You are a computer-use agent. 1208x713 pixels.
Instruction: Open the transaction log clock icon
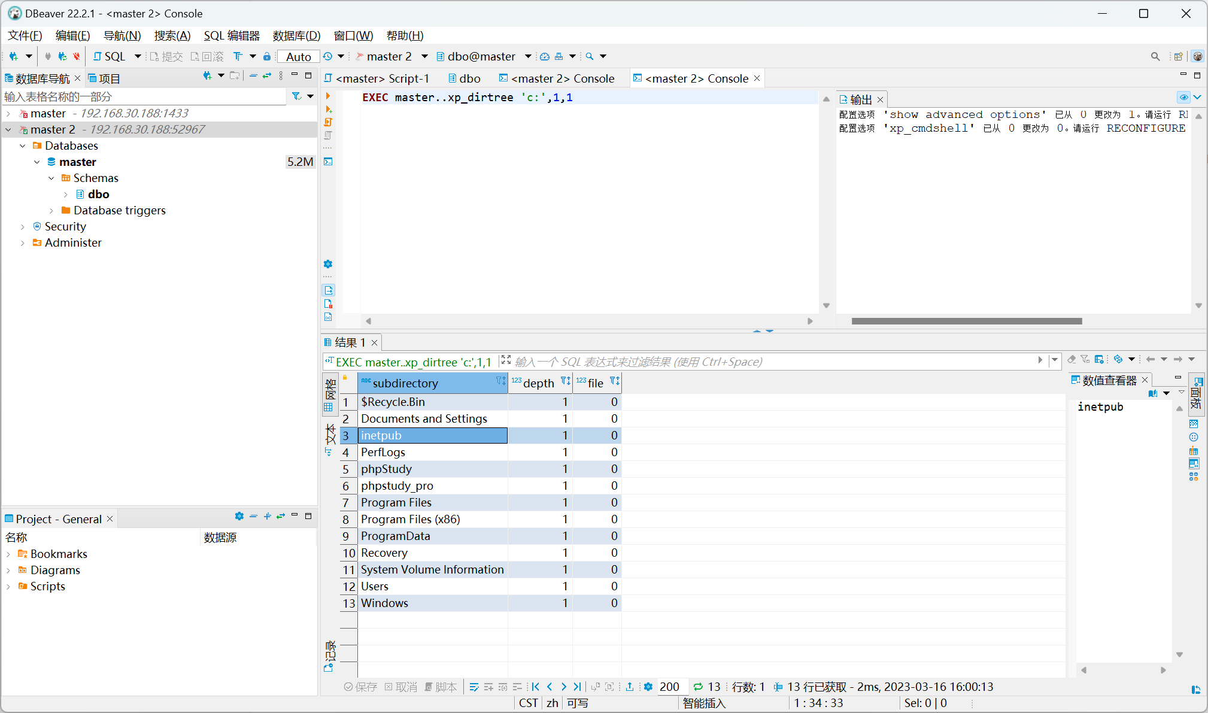(x=327, y=56)
